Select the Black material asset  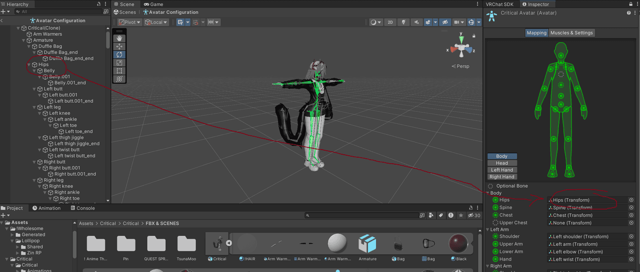(458, 247)
